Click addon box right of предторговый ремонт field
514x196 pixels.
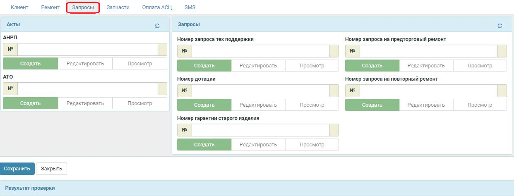pos(502,51)
